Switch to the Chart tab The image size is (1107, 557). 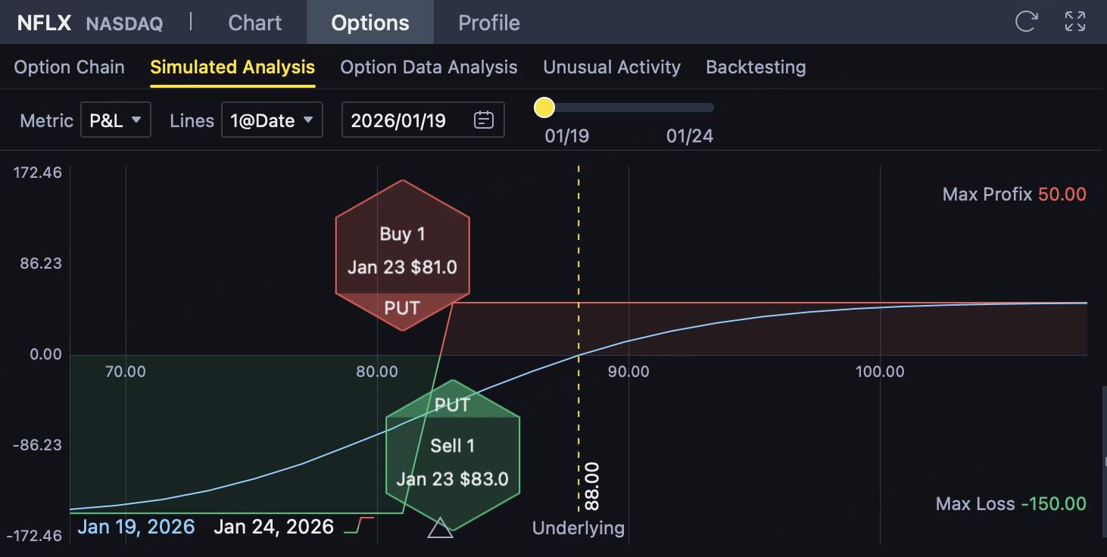(254, 23)
